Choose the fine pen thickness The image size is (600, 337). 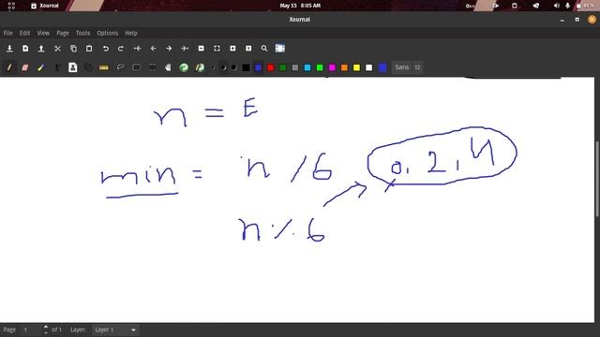point(213,68)
